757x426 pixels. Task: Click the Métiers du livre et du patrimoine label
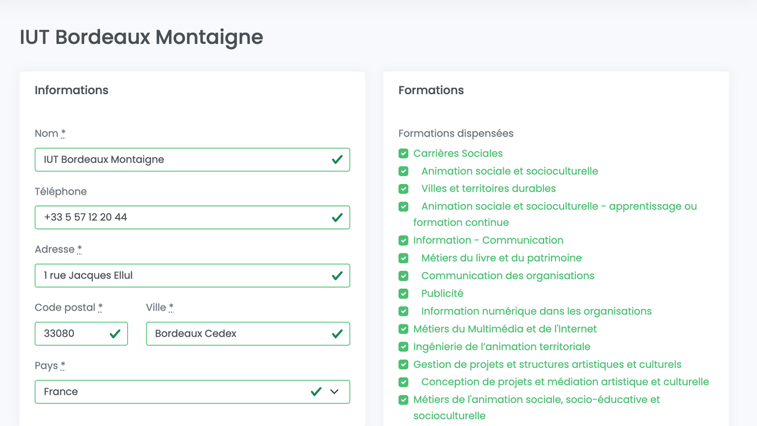[501, 258]
